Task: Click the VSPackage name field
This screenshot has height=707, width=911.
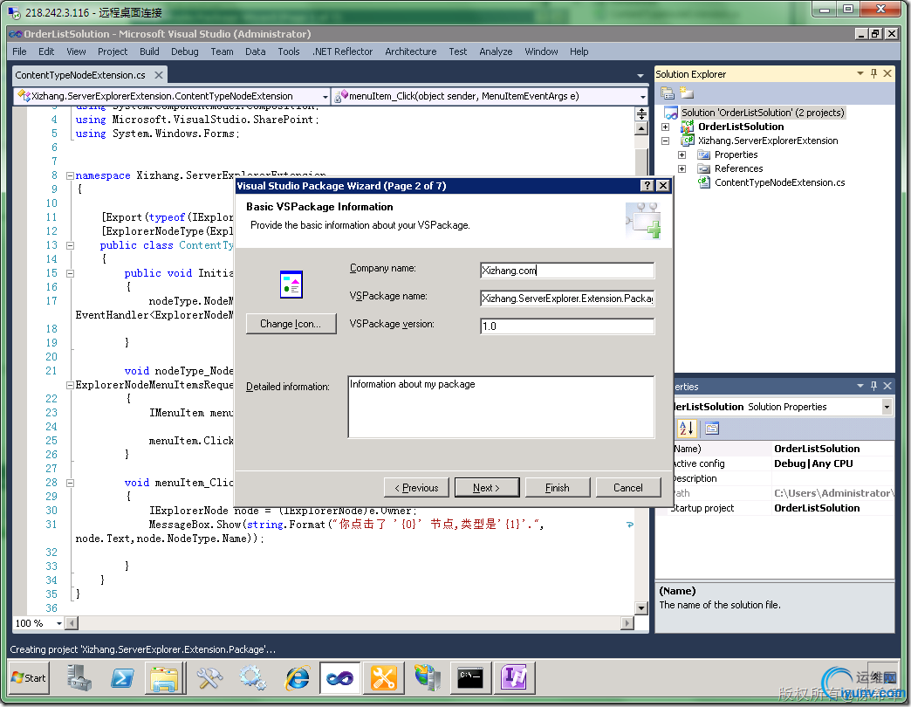Action: click(567, 298)
